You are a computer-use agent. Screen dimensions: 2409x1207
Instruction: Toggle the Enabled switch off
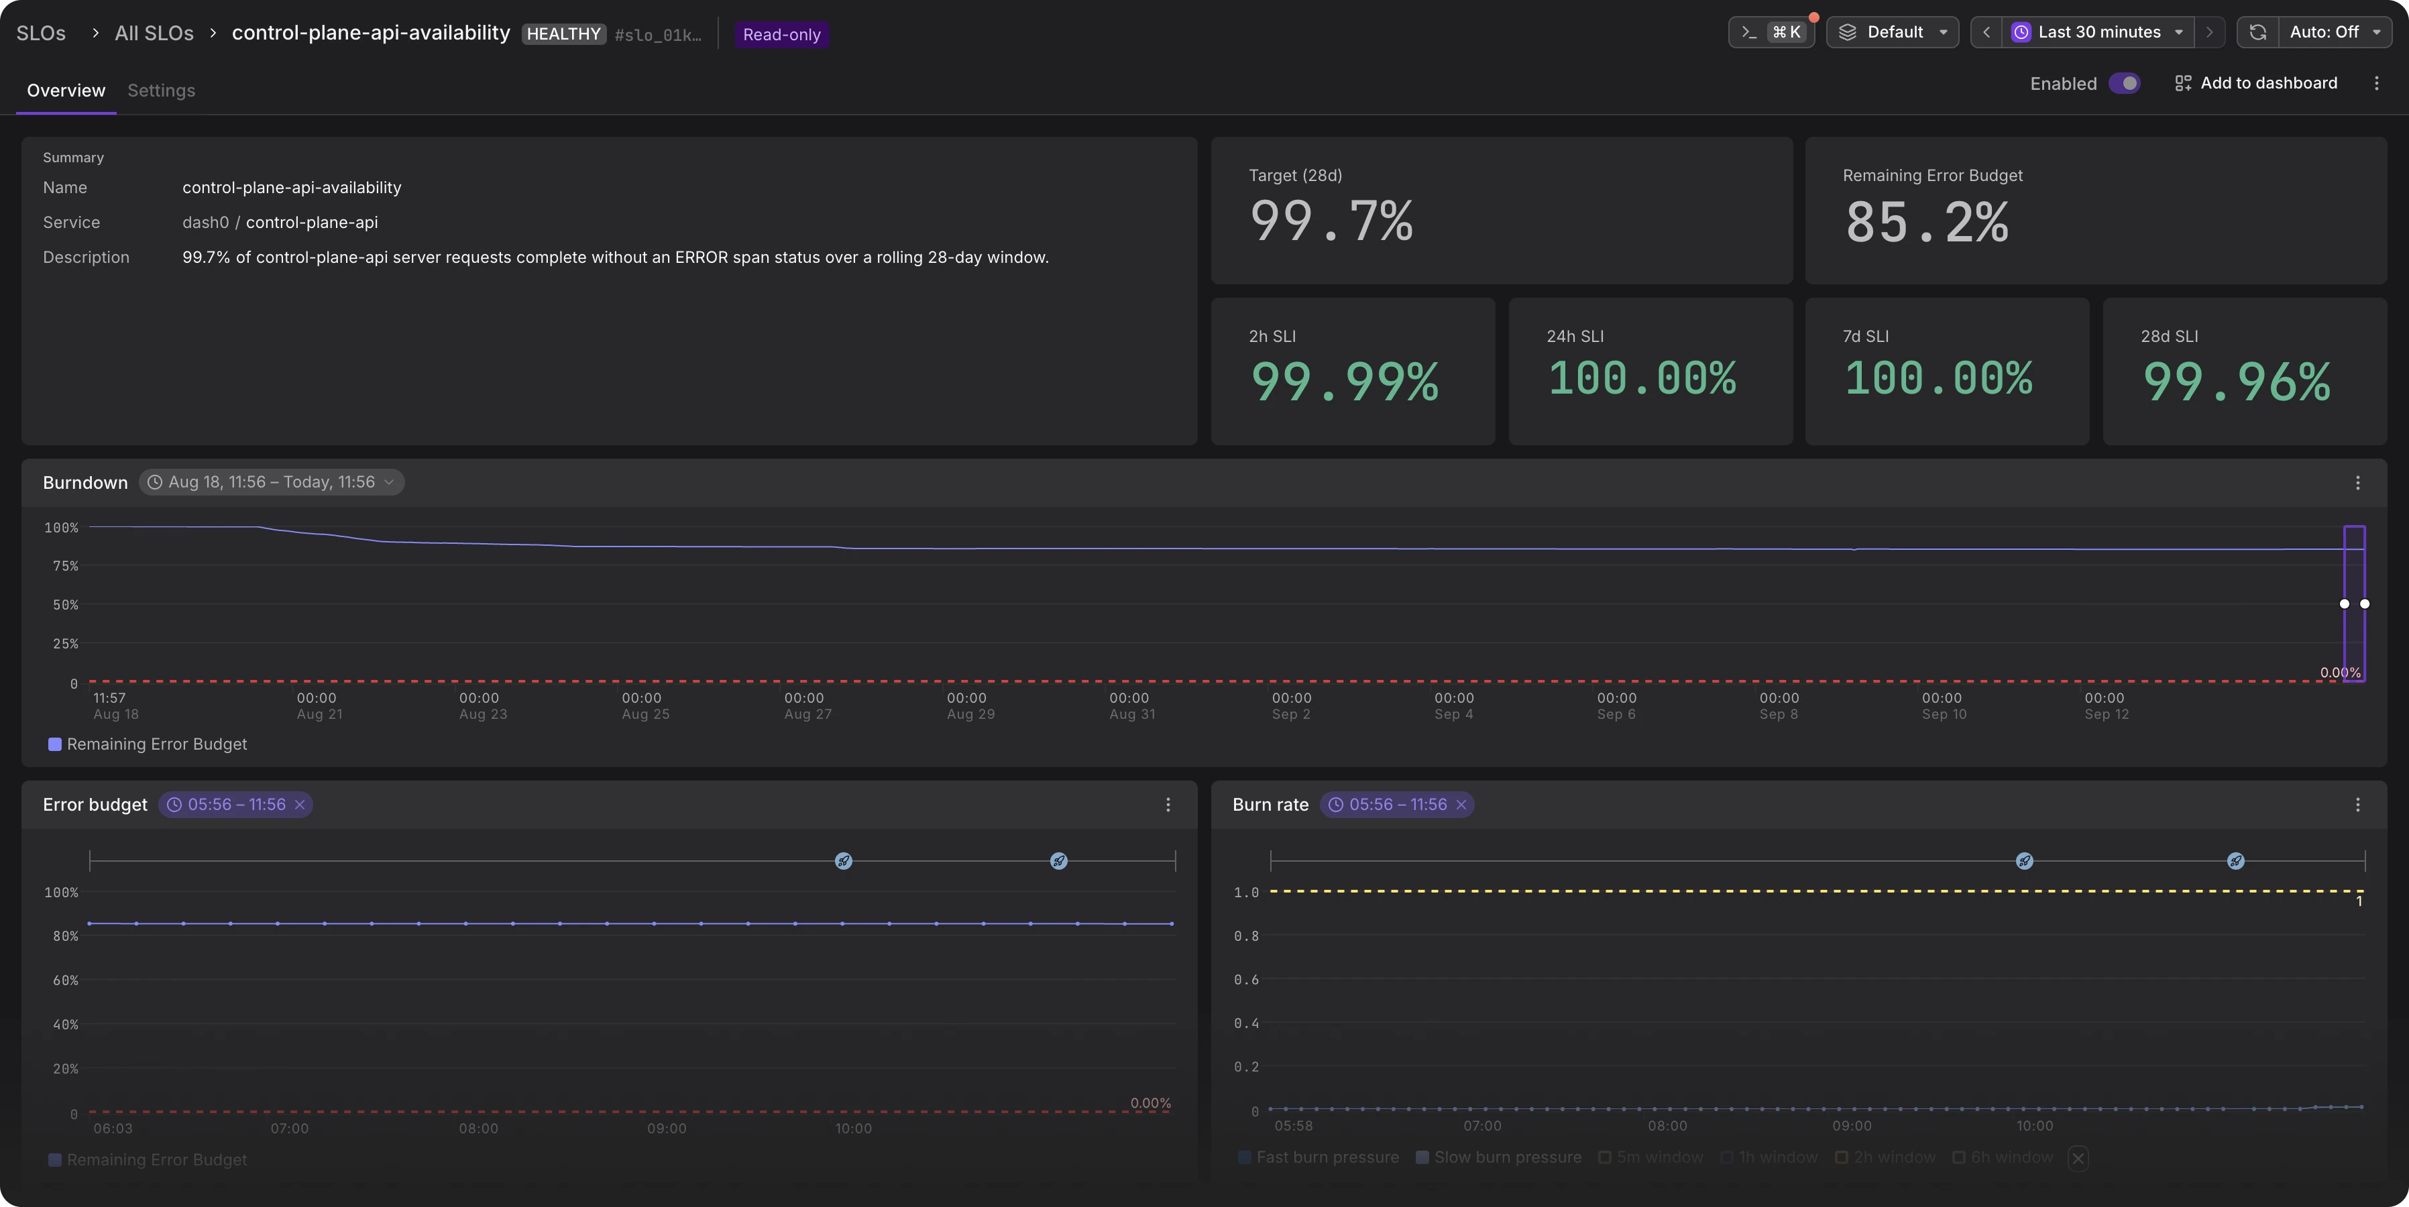pyautogui.click(x=2125, y=83)
